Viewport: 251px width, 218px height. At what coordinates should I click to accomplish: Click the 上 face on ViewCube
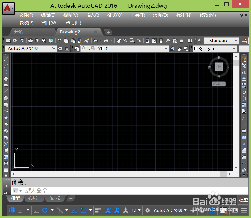coord(219,67)
